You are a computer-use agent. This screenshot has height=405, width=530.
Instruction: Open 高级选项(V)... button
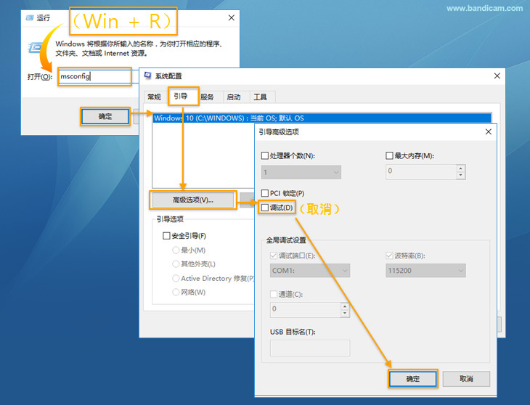click(193, 200)
